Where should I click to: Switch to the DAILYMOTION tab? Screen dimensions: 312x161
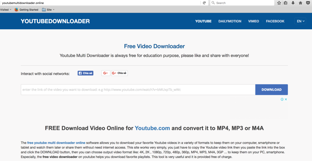click(230, 21)
